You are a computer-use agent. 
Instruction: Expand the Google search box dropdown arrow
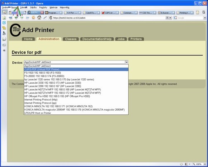[x=205, y=18]
